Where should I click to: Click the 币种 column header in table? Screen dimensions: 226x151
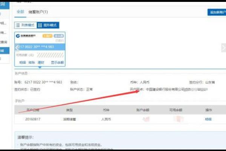pos(106,110)
